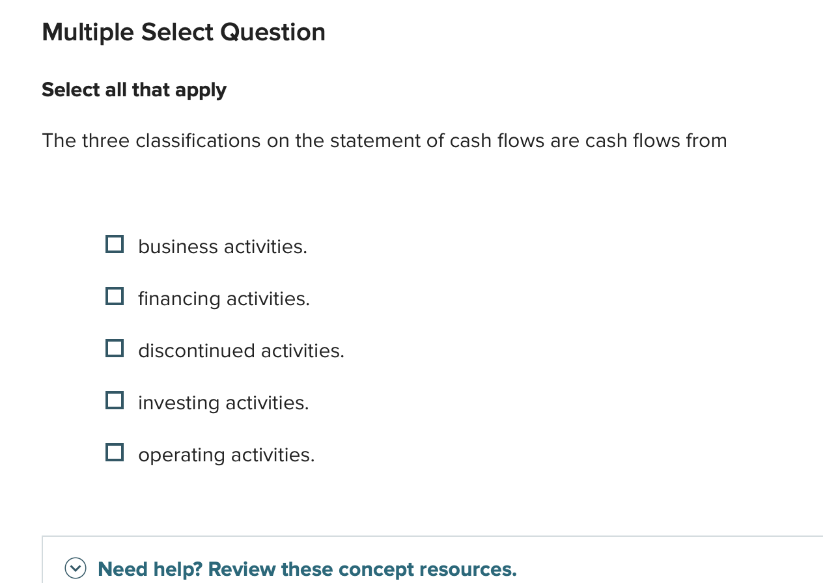Click the financing activities answer label
This screenshot has width=823, height=583.
click(x=224, y=298)
